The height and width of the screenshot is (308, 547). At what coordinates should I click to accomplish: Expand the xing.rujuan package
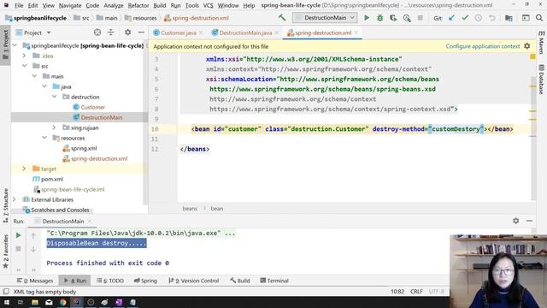click(x=55, y=127)
